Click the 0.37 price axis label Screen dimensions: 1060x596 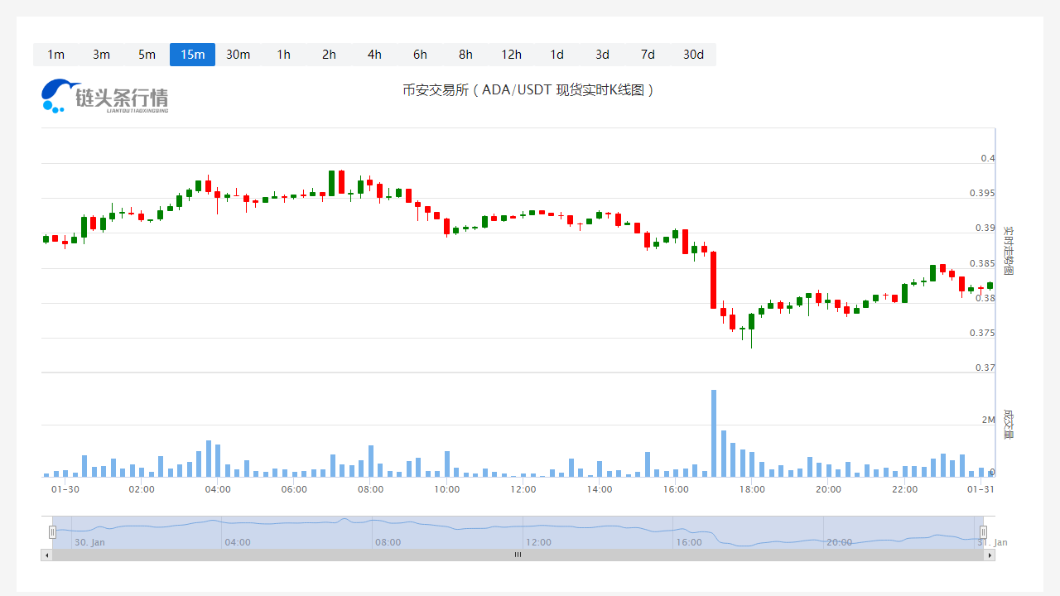pyautogui.click(x=985, y=368)
